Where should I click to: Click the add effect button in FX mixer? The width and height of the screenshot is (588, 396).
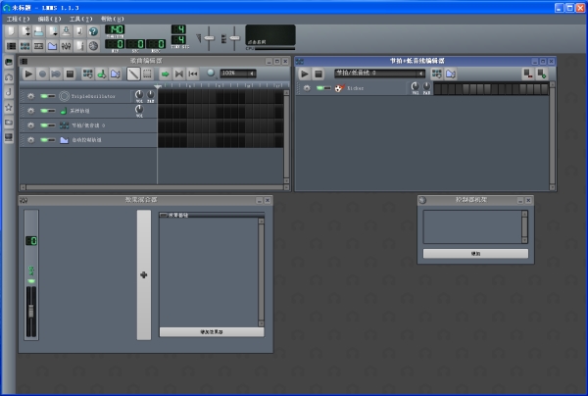211,332
